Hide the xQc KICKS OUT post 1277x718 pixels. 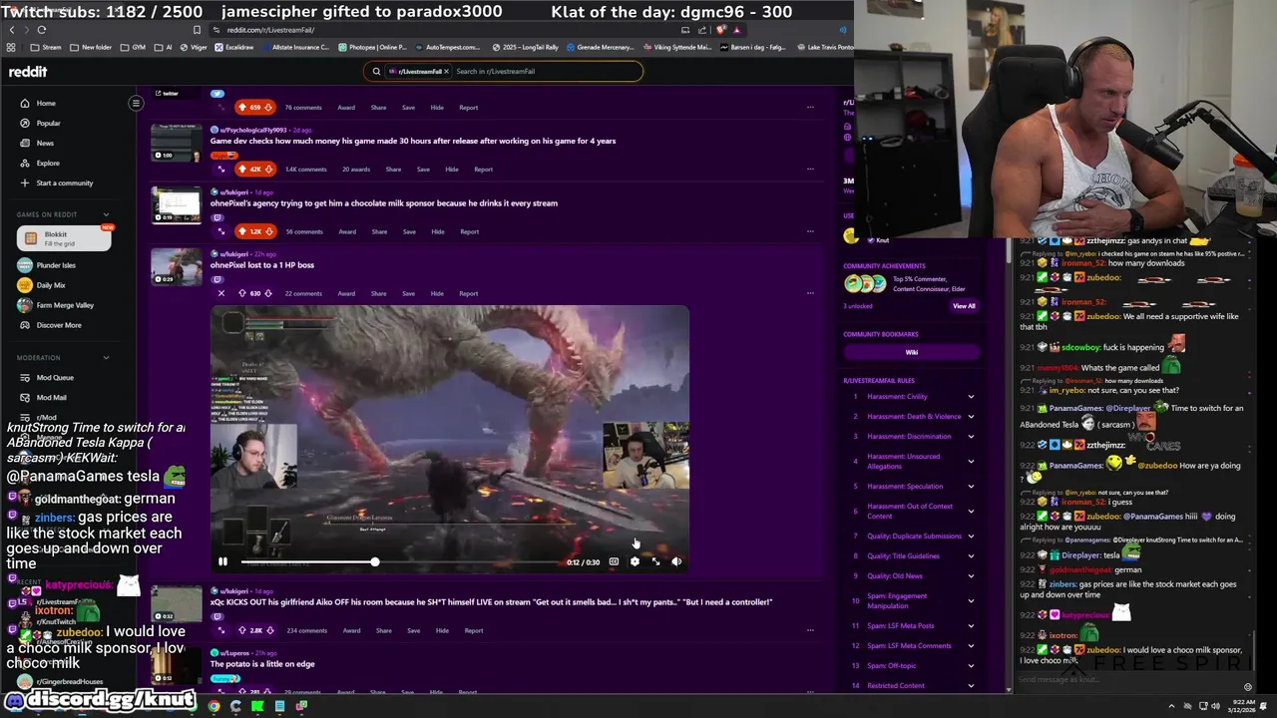[442, 630]
